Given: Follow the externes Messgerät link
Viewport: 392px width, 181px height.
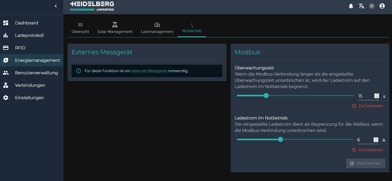Looking at the screenshot, I should click(x=149, y=71).
